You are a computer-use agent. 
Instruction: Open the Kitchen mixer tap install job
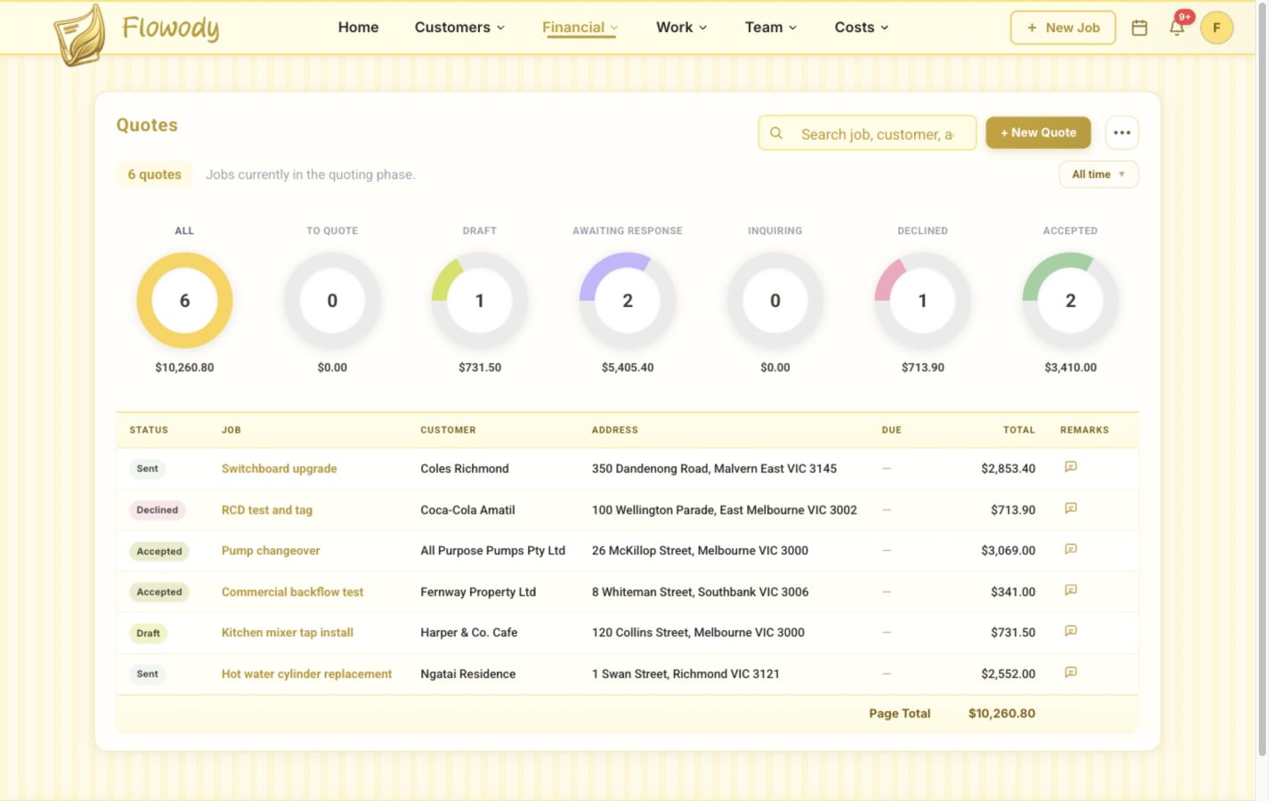point(288,633)
